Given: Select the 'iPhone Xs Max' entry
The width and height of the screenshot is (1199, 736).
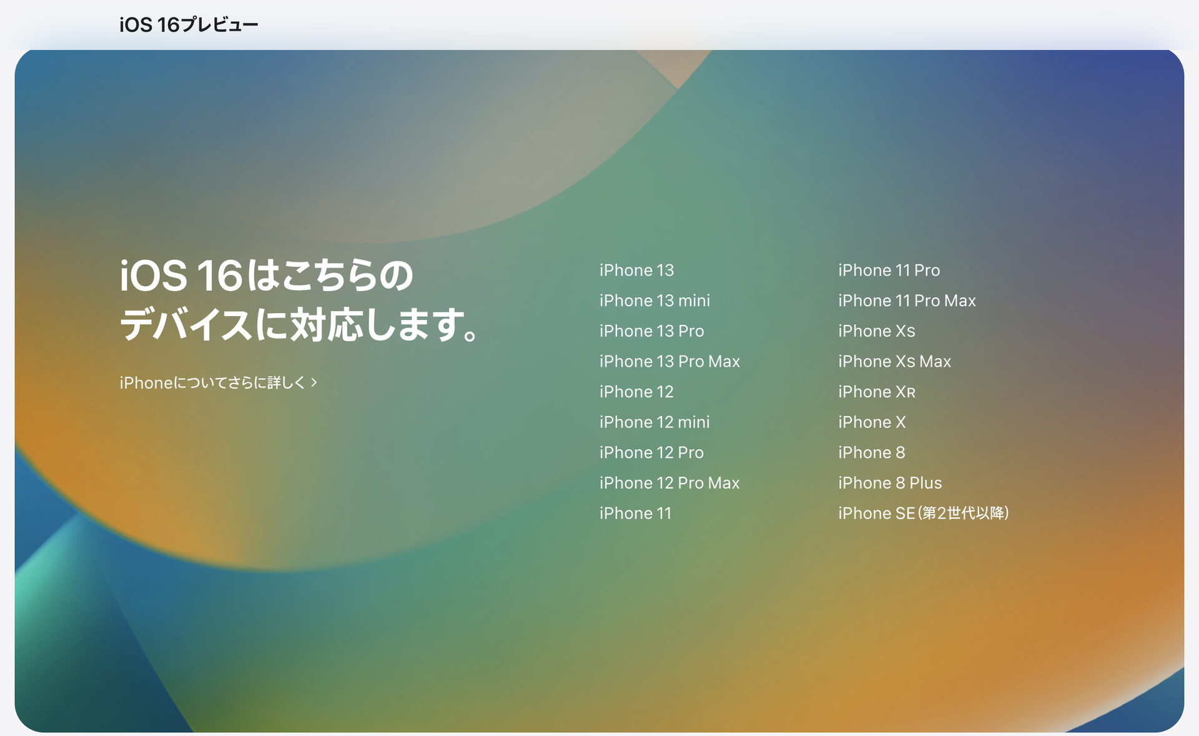Looking at the screenshot, I should [894, 361].
